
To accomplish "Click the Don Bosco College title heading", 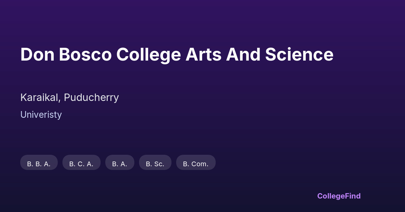I will point(177,55).
